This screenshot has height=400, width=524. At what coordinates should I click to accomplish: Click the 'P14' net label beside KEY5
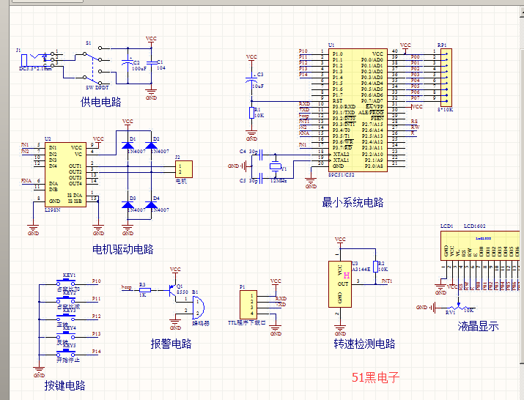[96, 351]
